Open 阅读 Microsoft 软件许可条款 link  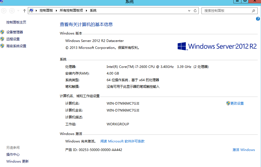122,141
